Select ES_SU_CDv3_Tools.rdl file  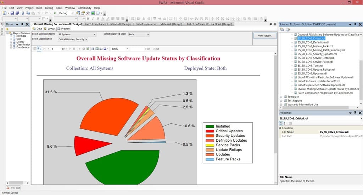310,66
